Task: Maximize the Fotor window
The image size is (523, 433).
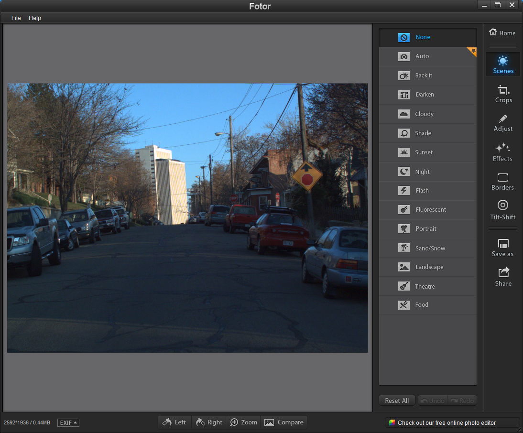Action: [x=498, y=5]
